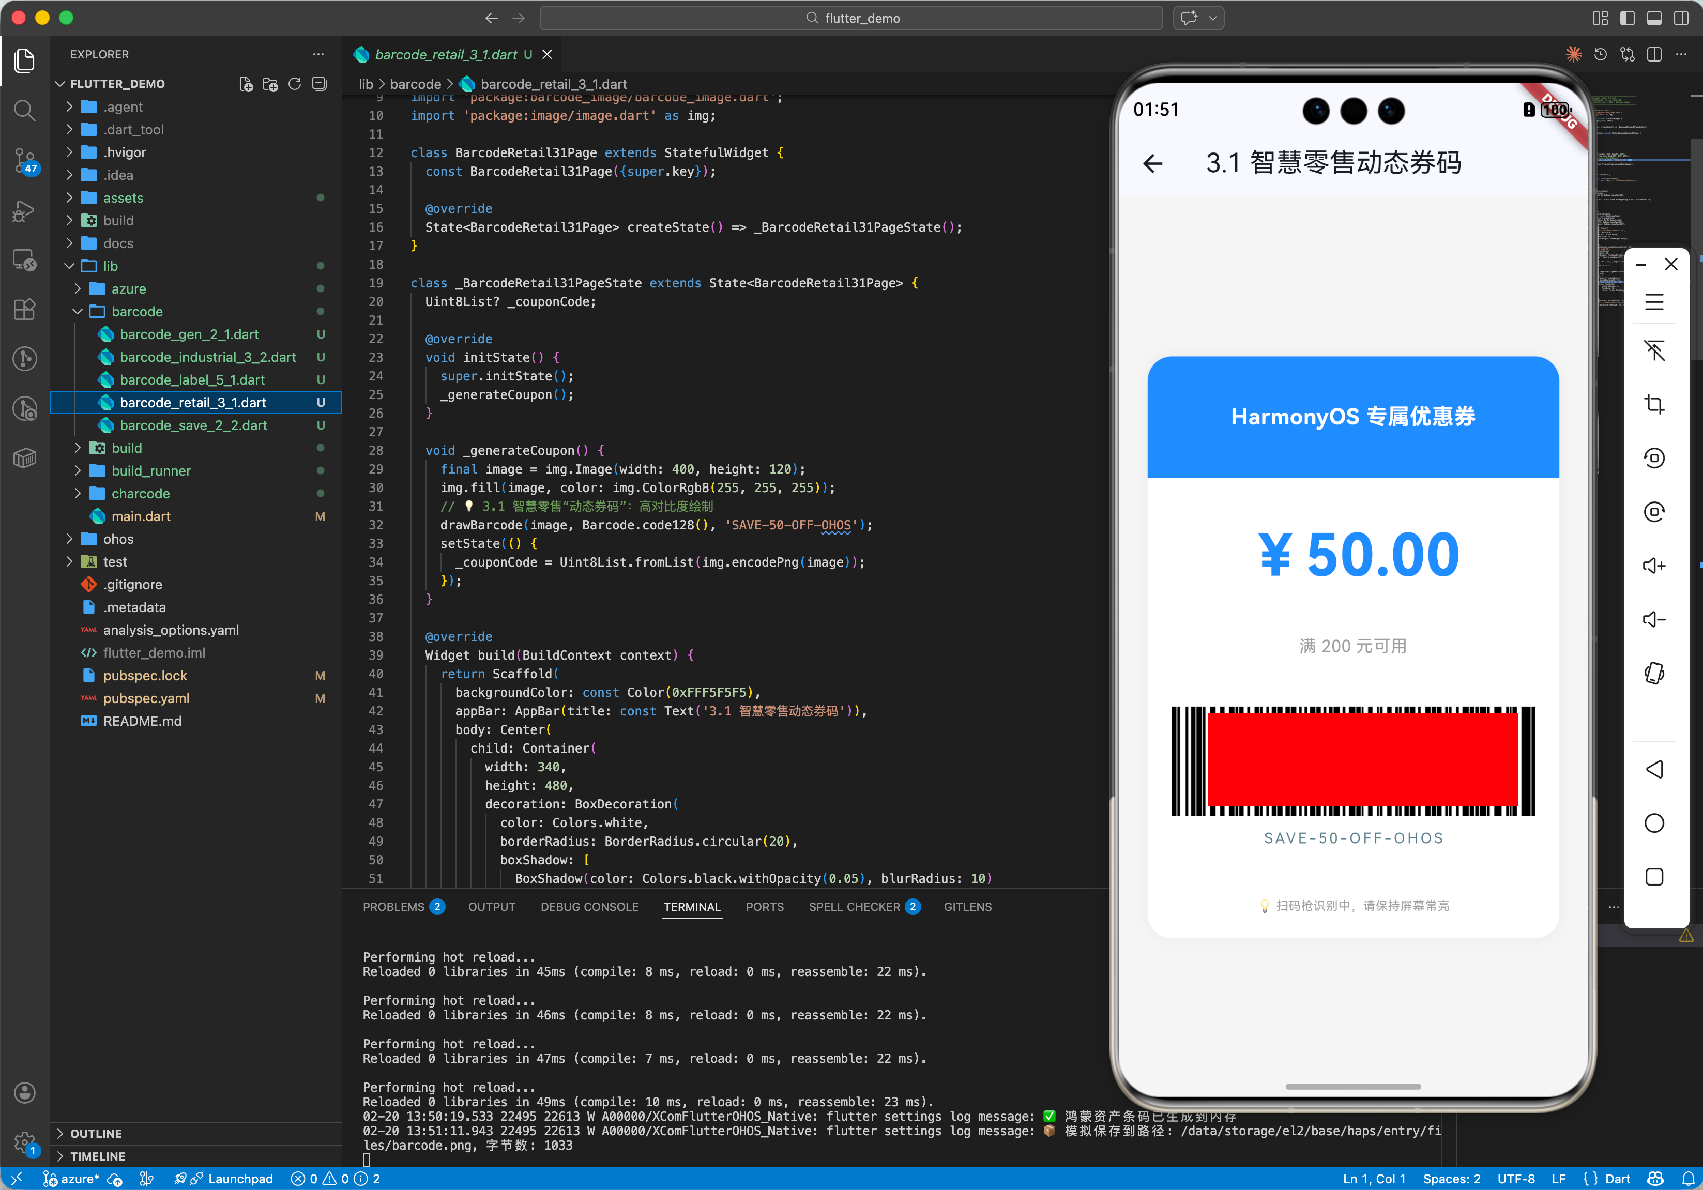Collapse the barcode folder
Image resolution: width=1703 pixels, height=1190 pixels.
click(x=136, y=311)
